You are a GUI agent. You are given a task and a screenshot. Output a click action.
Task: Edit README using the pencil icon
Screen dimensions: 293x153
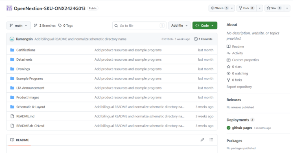[x=202, y=140]
